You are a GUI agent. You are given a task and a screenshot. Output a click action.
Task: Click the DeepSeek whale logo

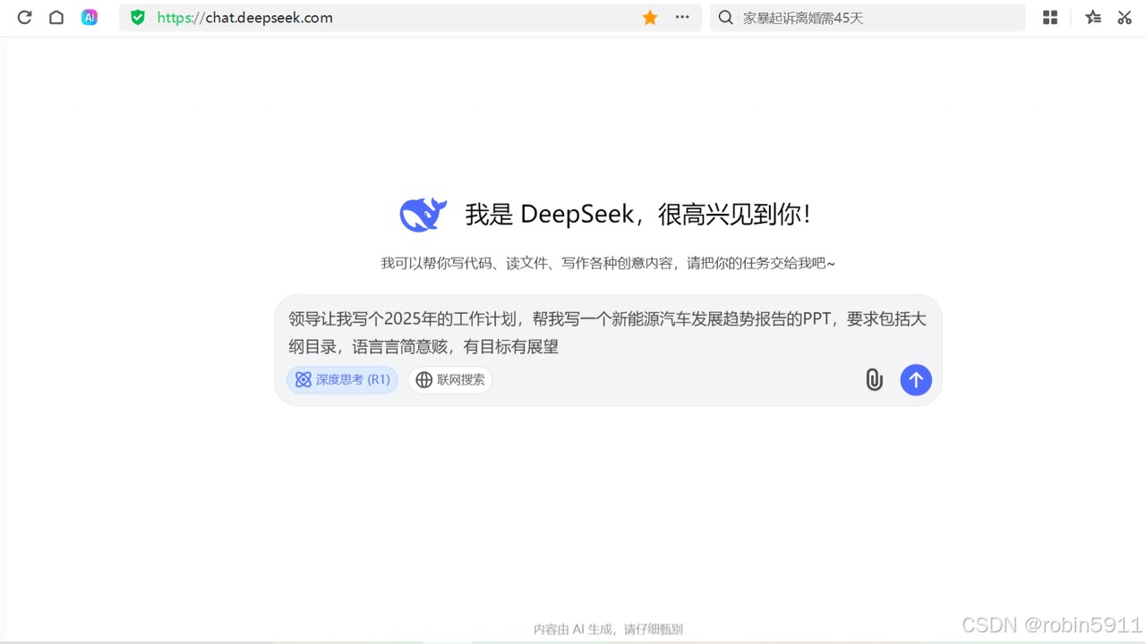(x=423, y=215)
